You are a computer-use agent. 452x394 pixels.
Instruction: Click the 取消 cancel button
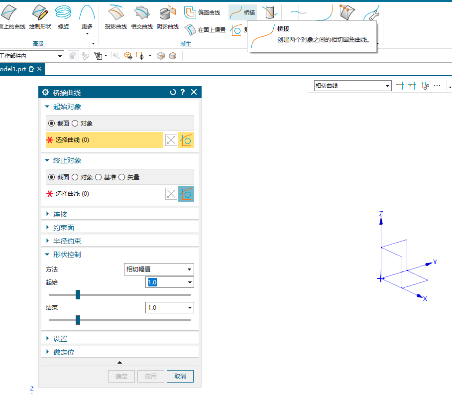[180, 376]
